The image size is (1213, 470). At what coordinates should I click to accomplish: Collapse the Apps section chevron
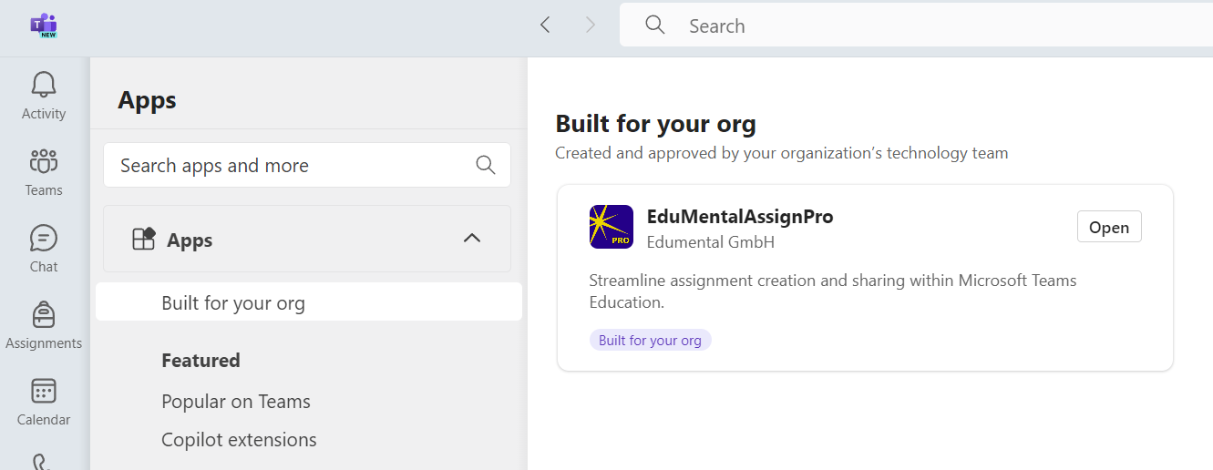[x=471, y=239]
